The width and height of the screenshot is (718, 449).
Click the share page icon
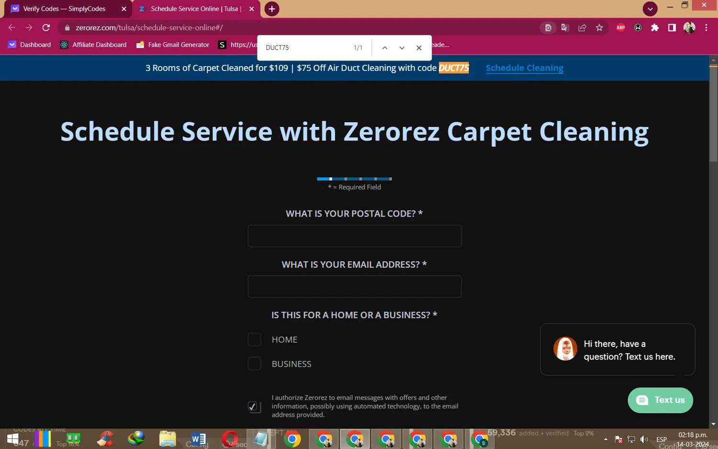pyautogui.click(x=582, y=28)
